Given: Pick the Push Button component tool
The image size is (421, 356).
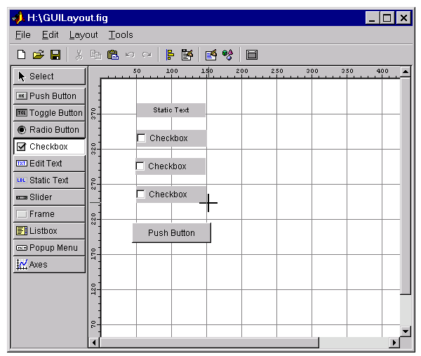Looking at the screenshot, I should point(49,96).
